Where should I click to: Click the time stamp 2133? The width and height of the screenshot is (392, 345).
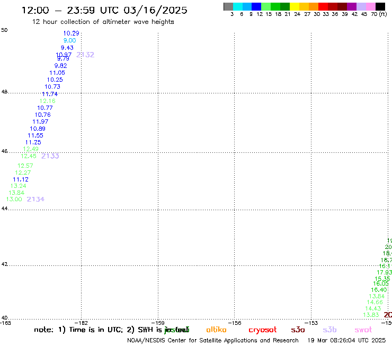(50, 156)
